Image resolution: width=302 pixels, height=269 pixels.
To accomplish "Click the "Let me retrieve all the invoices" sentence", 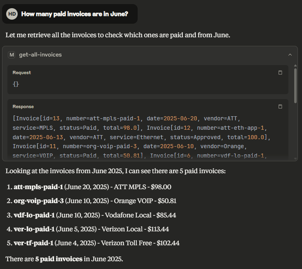I will click(x=118, y=35).
